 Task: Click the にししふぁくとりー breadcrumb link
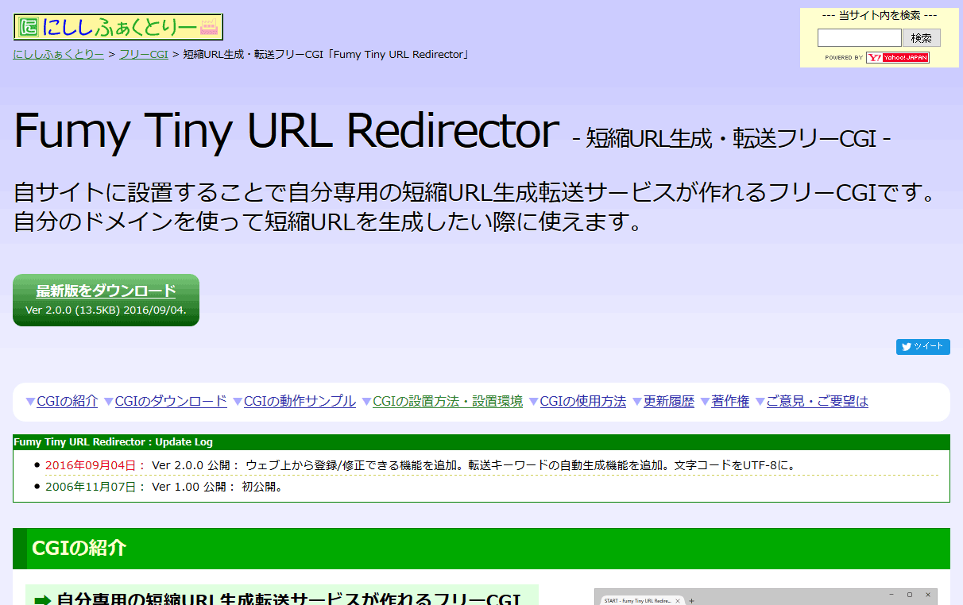click(x=58, y=54)
